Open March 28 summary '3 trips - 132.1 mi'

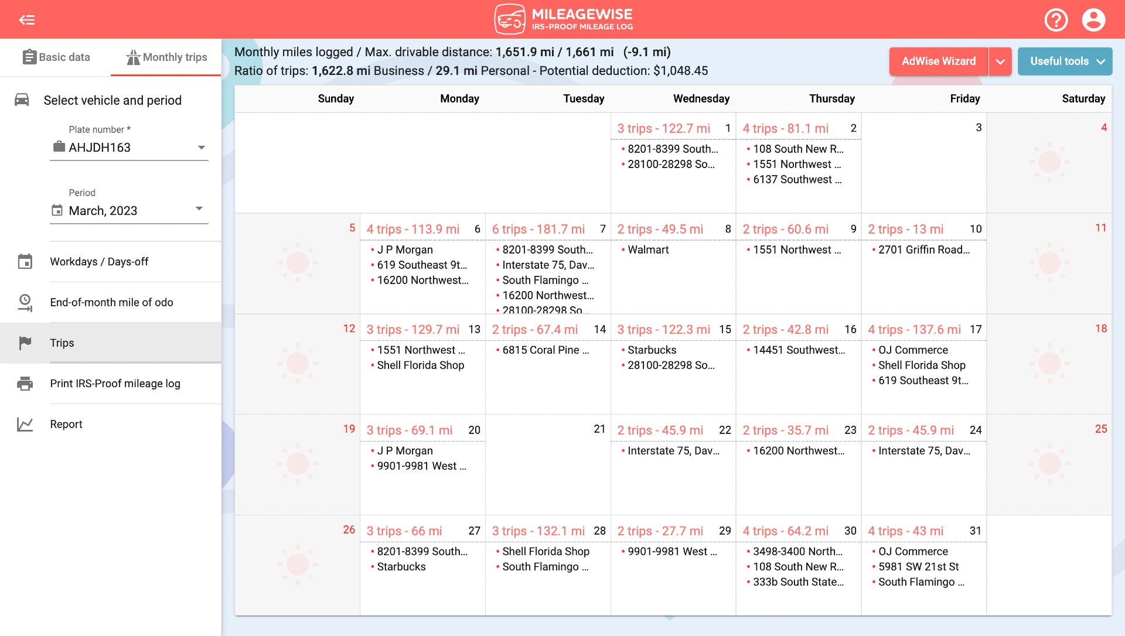coord(538,531)
